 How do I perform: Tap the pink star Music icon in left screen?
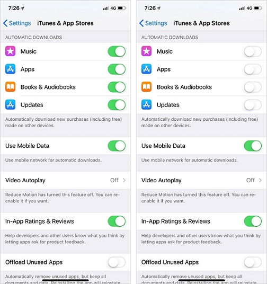(10, 51)
